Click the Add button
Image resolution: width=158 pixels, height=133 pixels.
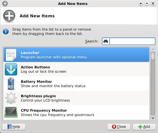(144, 127)
